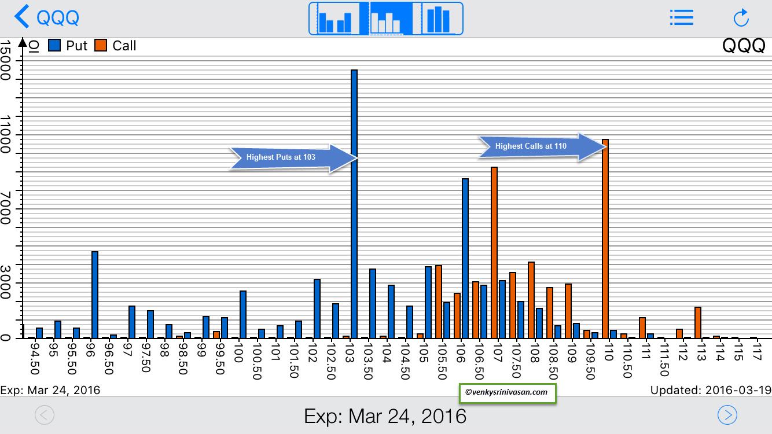This screenshot has height=434, width=772.
Task: Tap the orange call bar at strike 108
Action: (531, 300)
